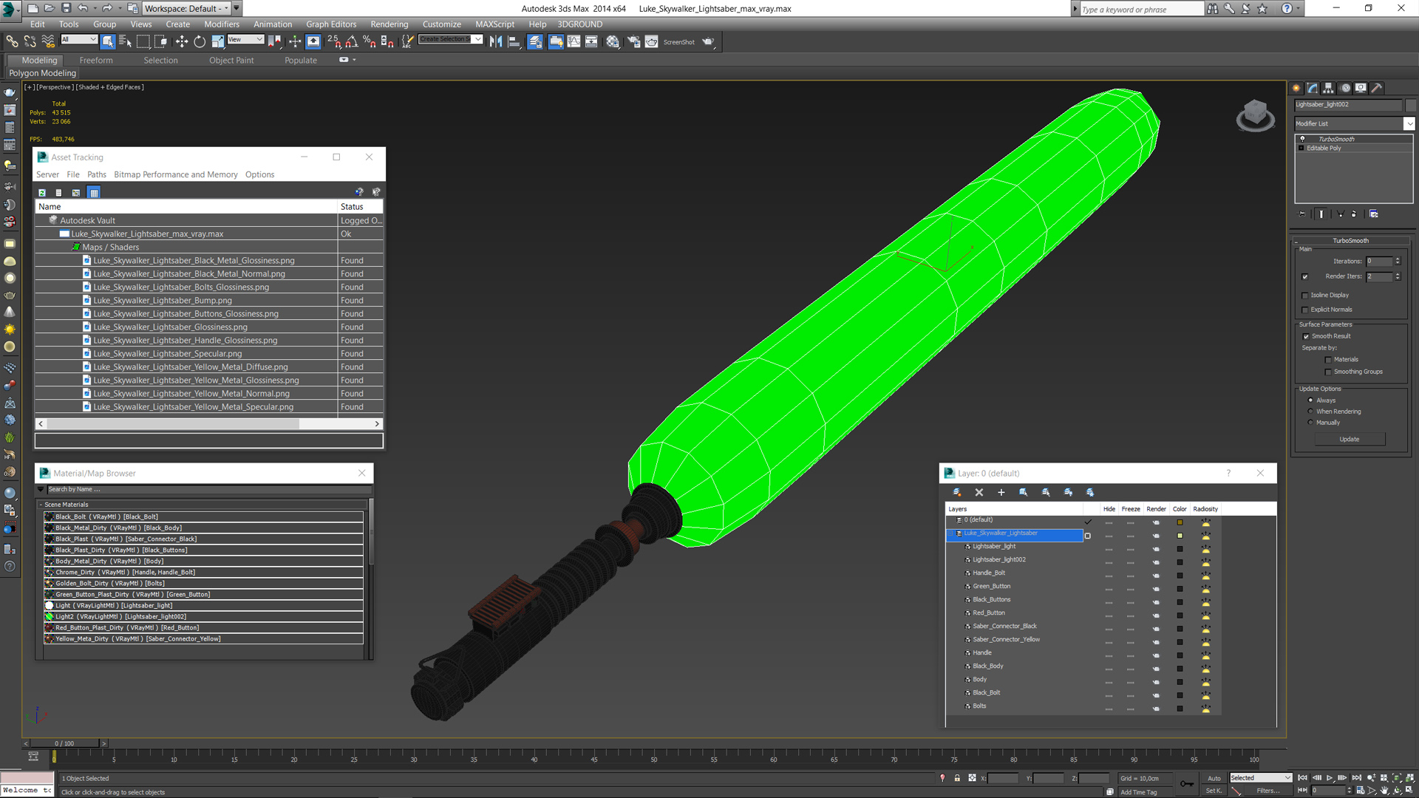The height and width of the screenshot is (798, 1419).
Task: Uncheck Smooth Result checkbox
Action: (1306, 337)
